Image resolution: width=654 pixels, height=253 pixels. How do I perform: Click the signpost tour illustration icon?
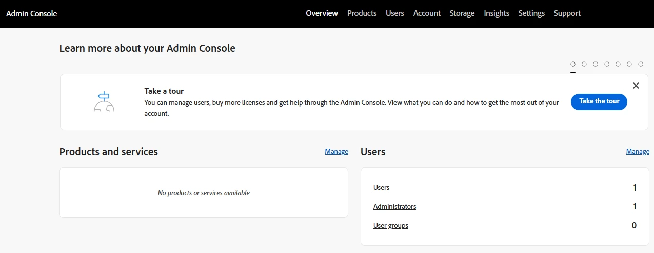[104, 102]
